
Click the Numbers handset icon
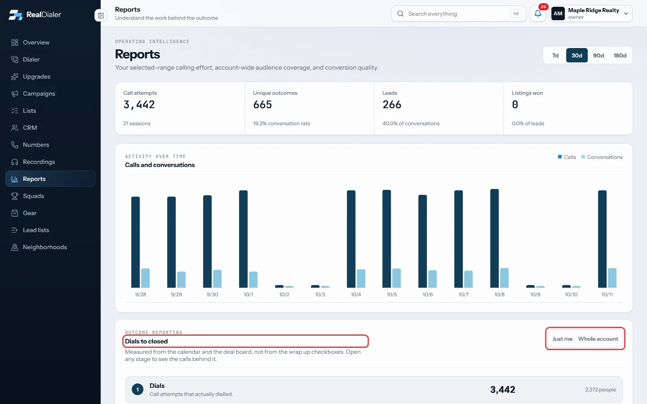pos(15,145)
